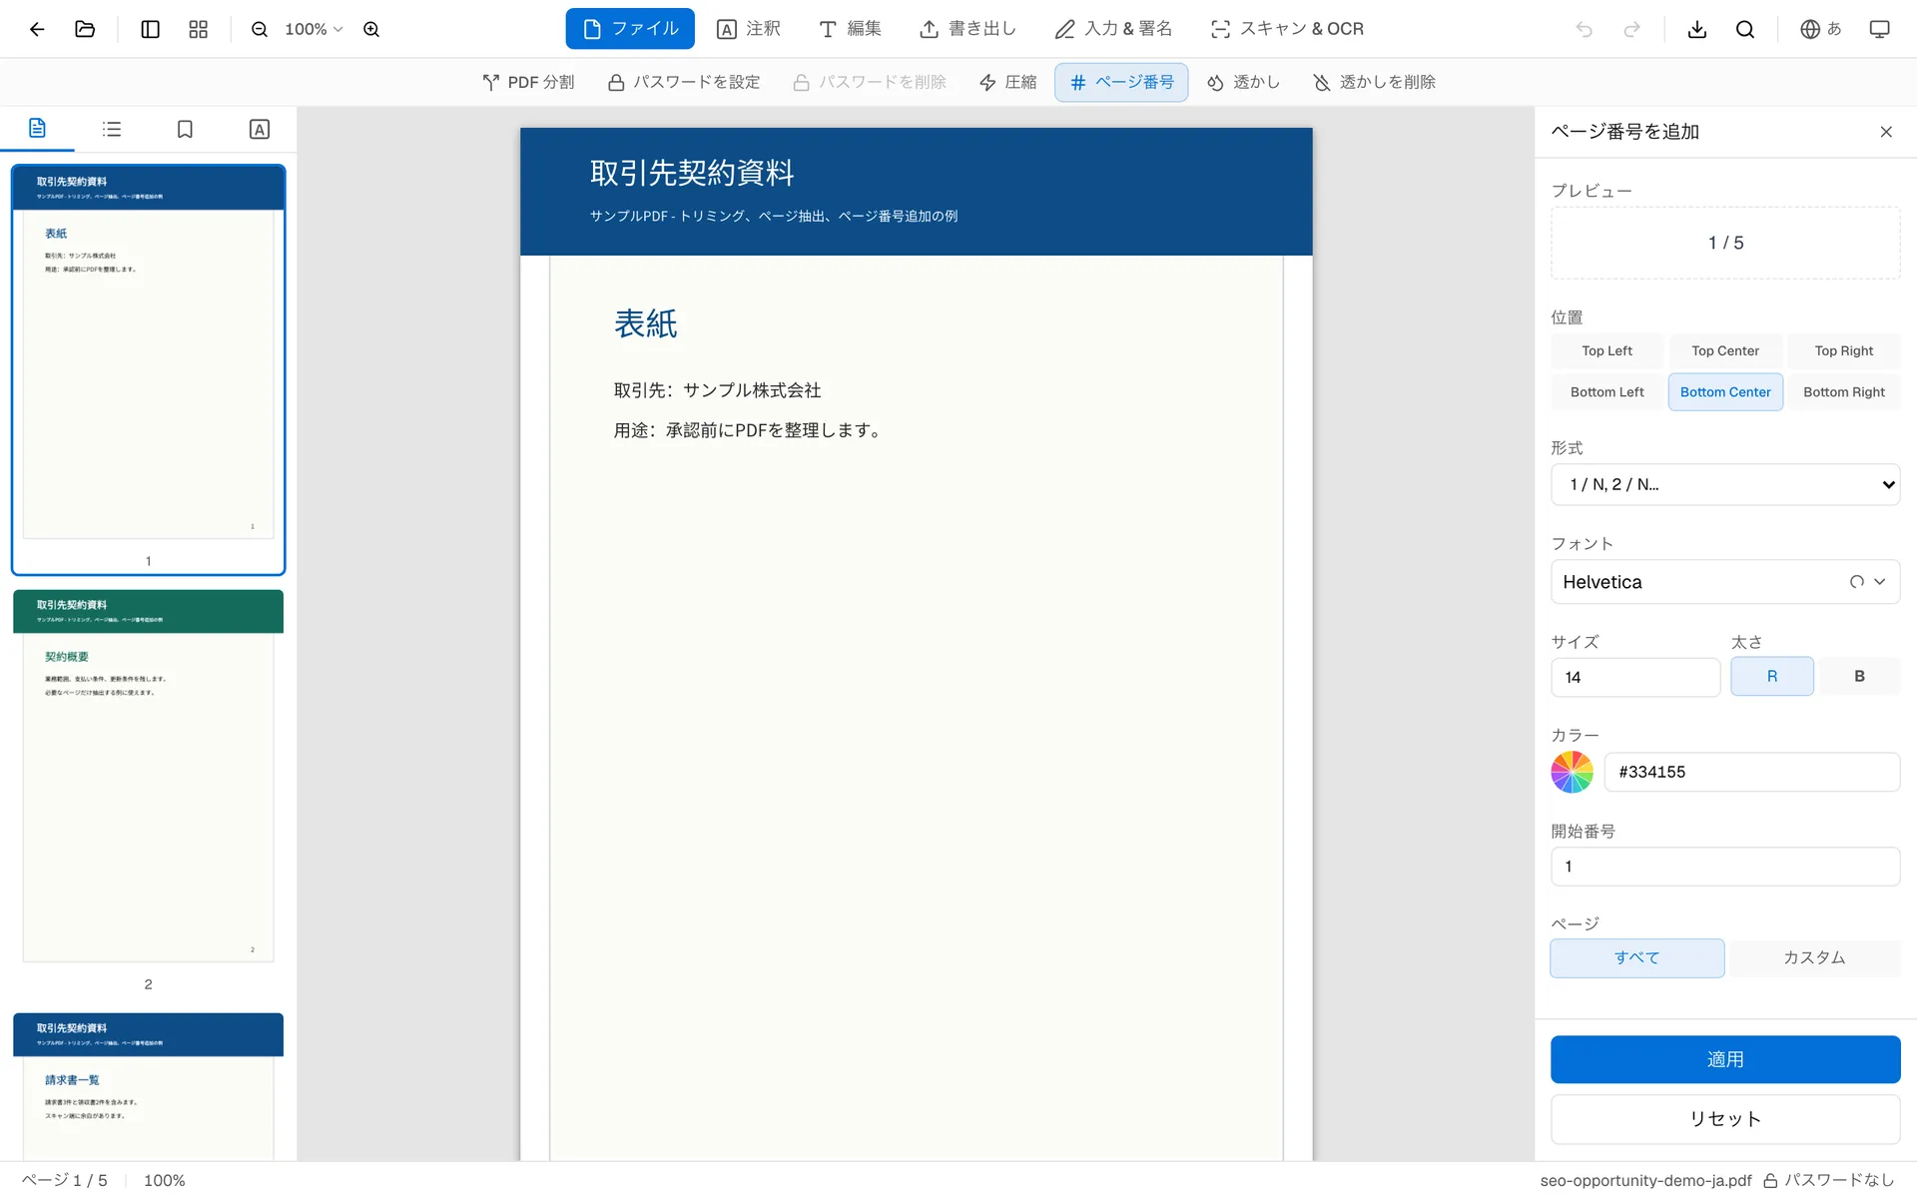The width and height of the screenshot is (1917, 1198).
Task: Click the redo arrow icon
Action: click(1632, 29)
